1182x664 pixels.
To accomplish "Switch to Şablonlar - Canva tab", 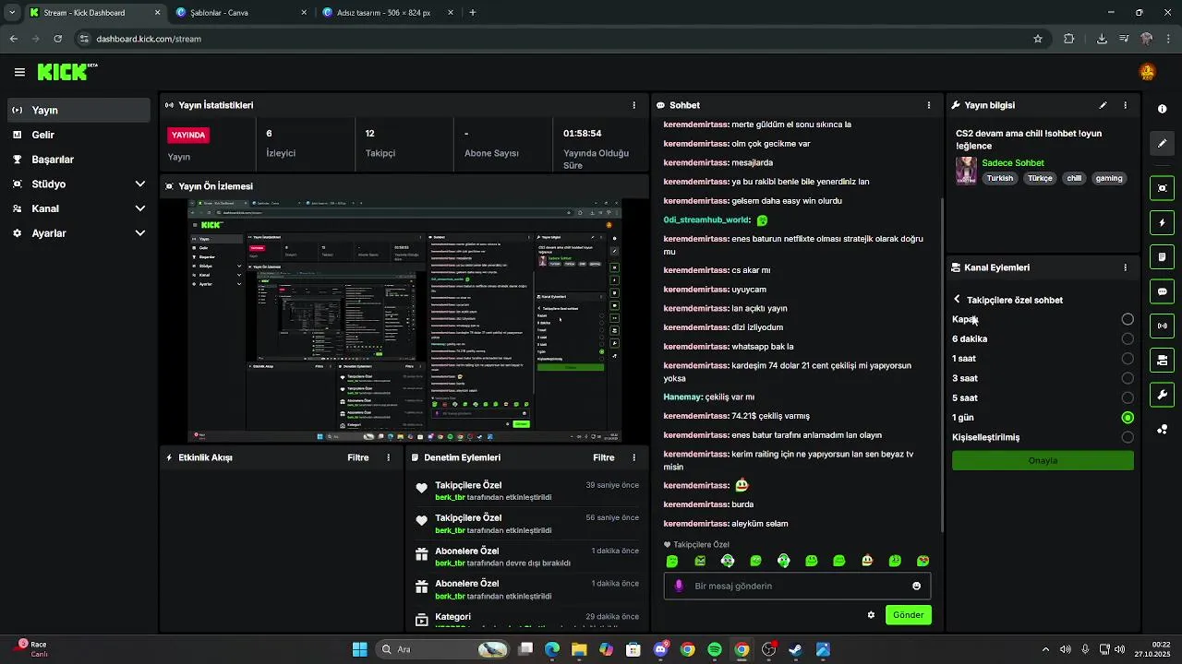I will click(240, 13).
